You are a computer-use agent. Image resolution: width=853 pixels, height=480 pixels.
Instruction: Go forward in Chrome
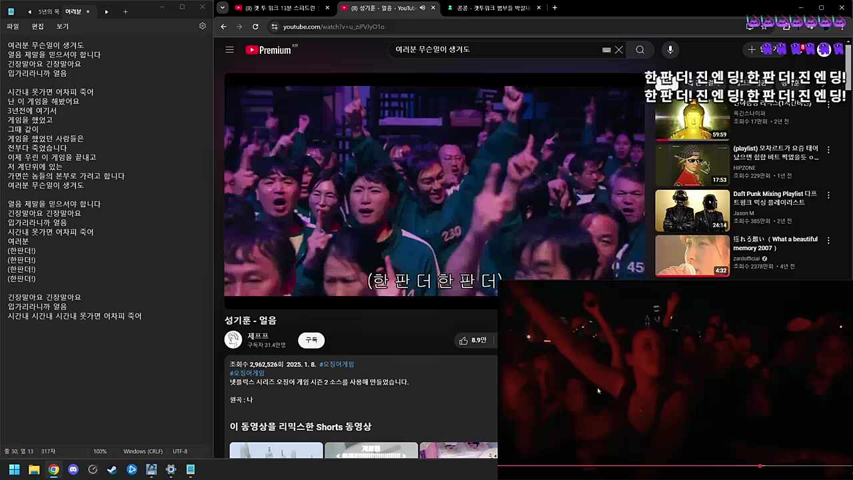click(x=239, y=27)
